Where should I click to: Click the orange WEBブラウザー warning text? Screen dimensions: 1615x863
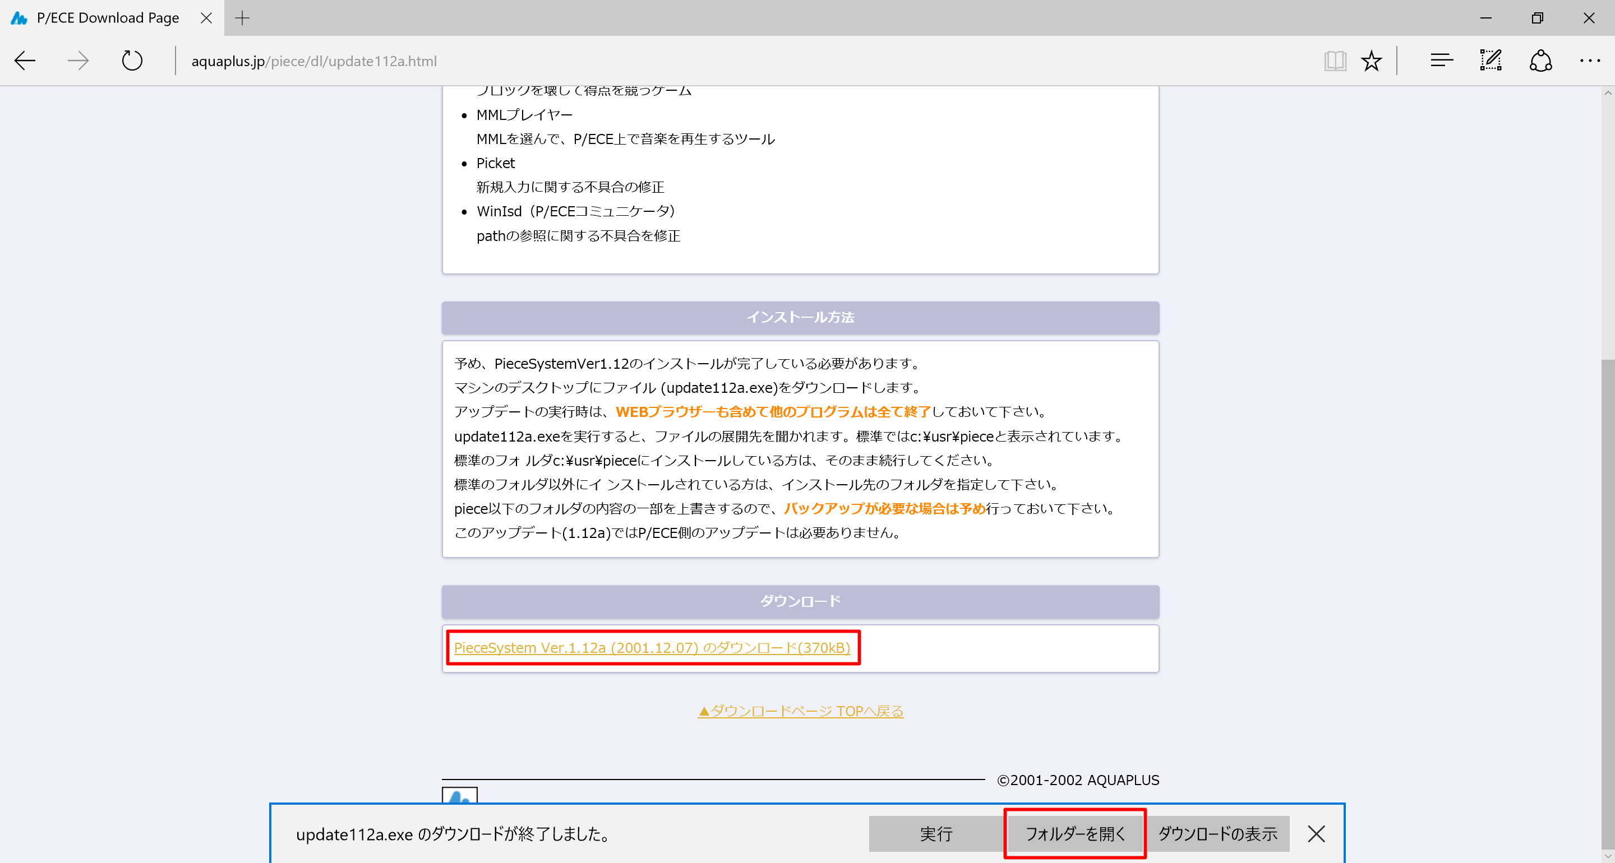(x=773, y=412)
